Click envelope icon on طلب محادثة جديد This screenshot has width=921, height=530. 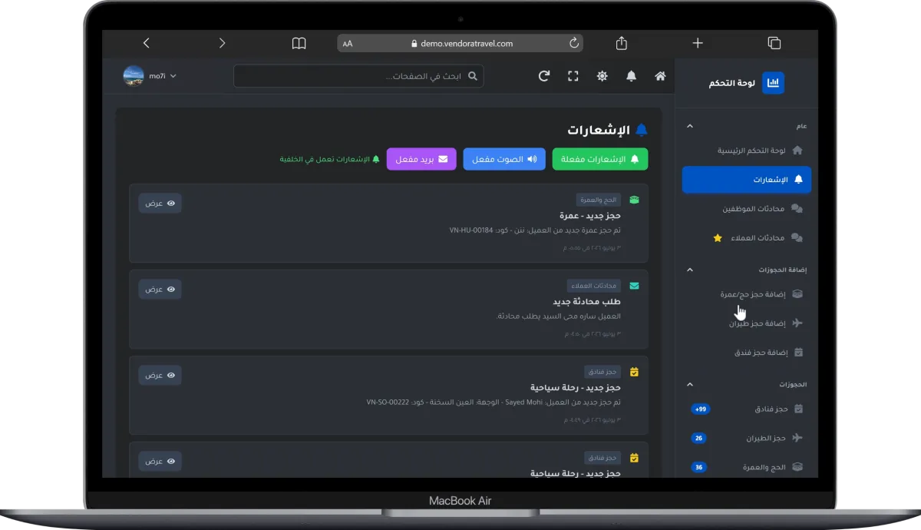[634, 286]
